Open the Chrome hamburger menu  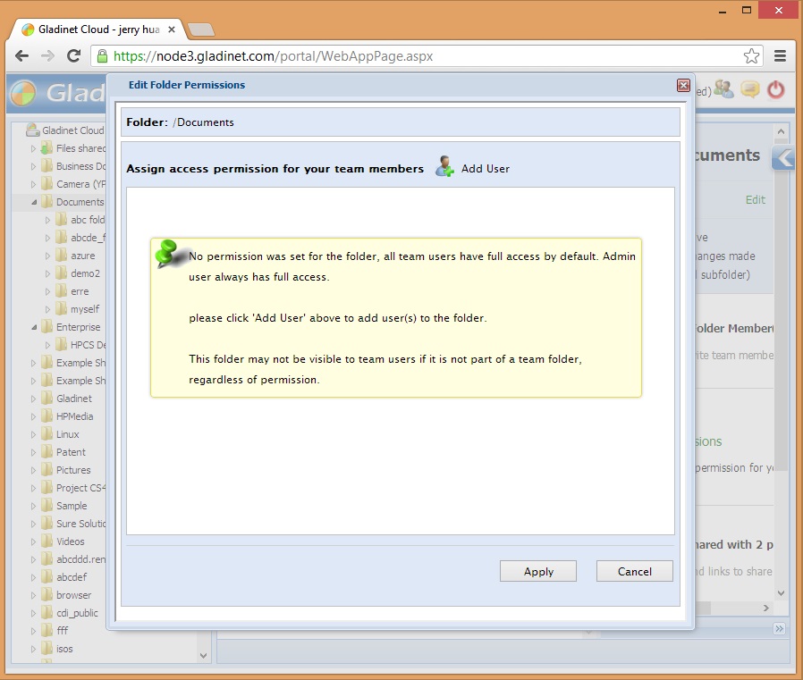(x=780, y=55)
